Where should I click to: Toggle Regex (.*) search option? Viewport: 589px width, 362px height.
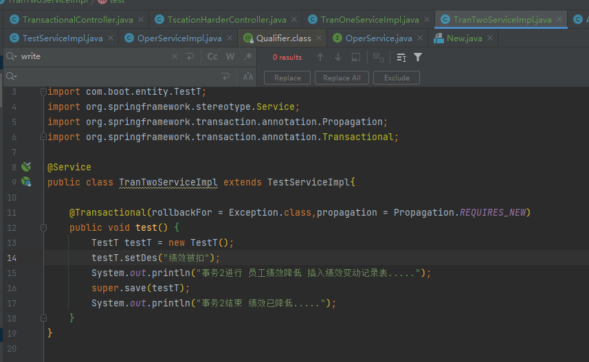point(247,56)
